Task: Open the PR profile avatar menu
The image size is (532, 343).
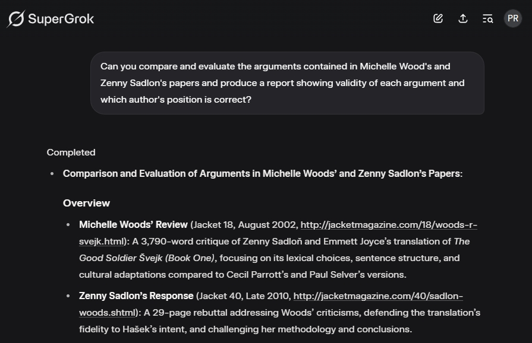Action: (513, 18)
